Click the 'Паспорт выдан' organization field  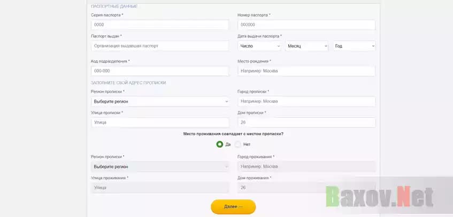click(x=160, y=46)
